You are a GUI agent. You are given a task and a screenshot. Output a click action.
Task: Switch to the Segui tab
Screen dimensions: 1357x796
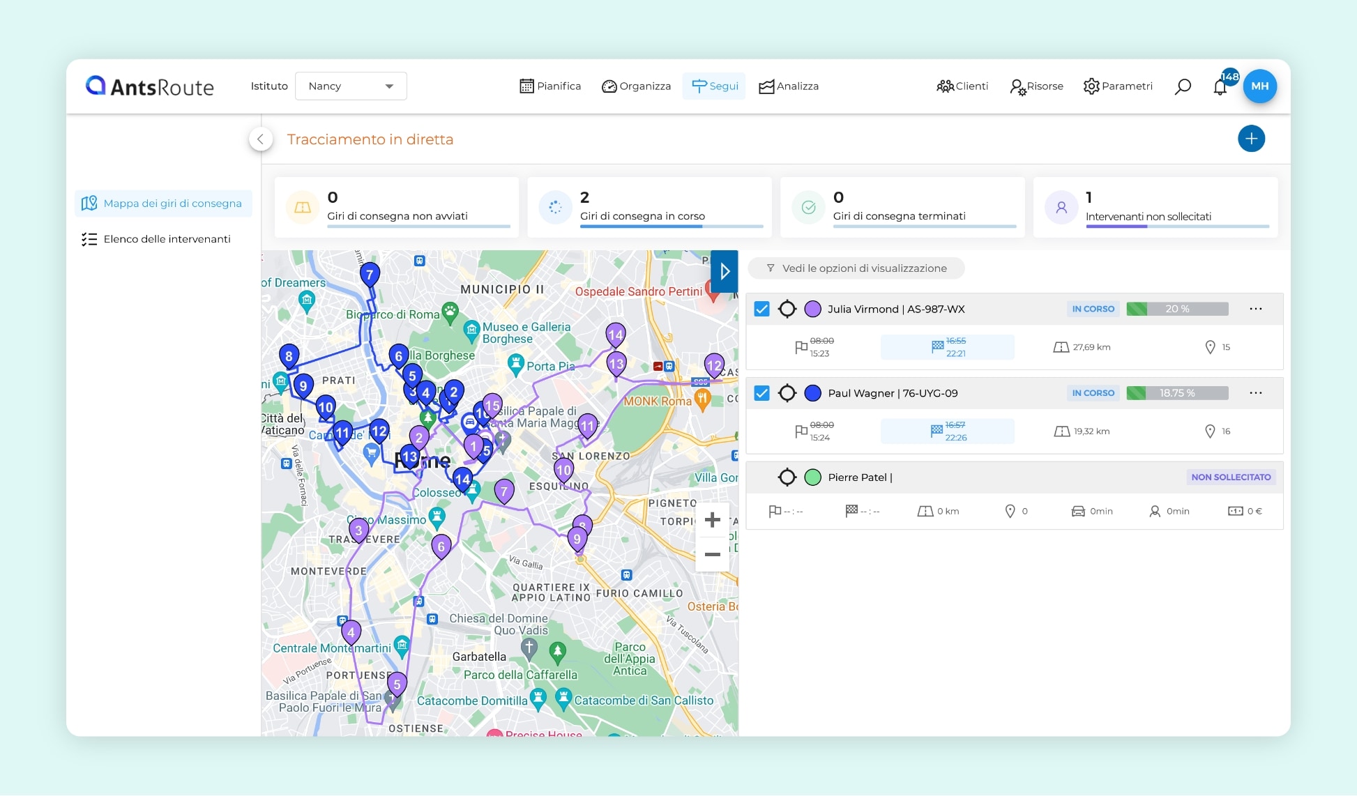coord(713,86)
